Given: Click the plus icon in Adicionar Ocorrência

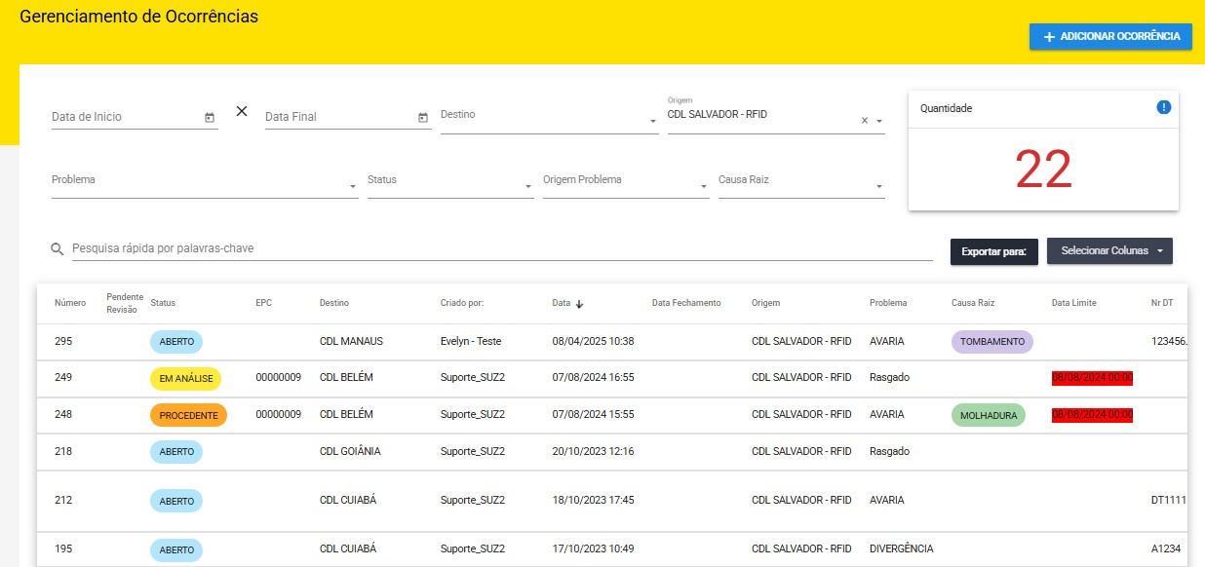Looking at the screenshot, I should pos(1049,37).
